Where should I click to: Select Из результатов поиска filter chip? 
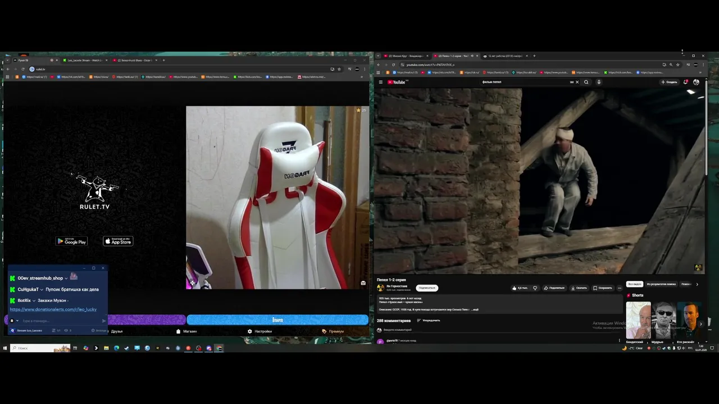(661, 284)
